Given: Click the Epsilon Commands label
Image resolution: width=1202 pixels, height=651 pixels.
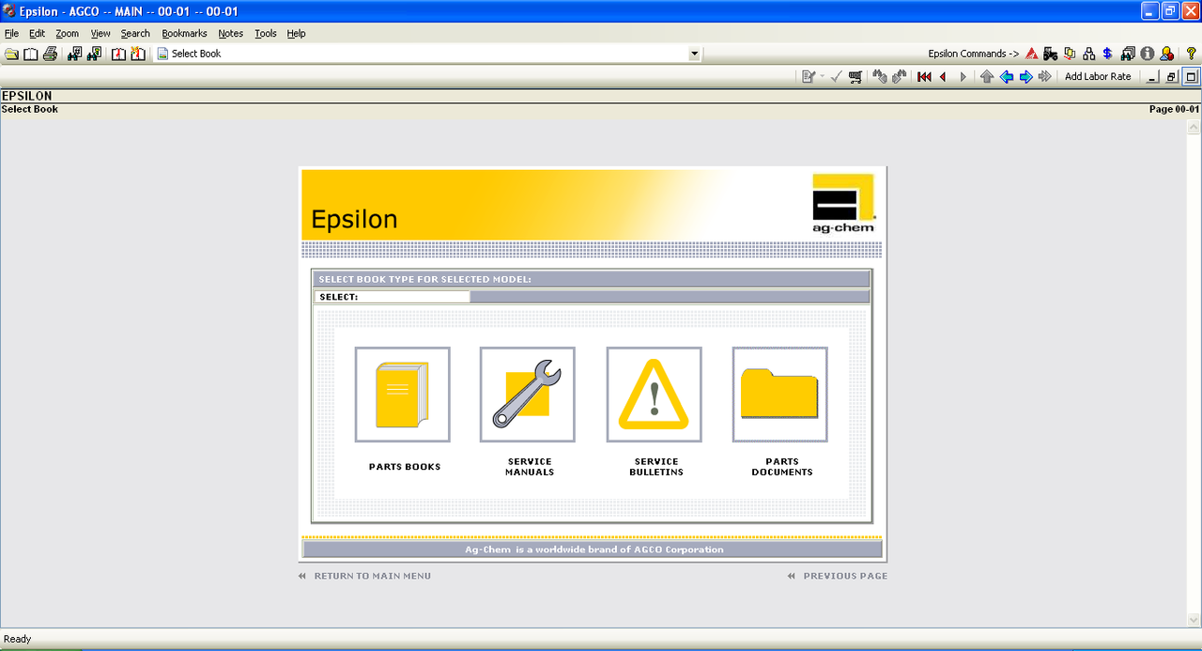Looking at the screenshot, I should (974, 54).
